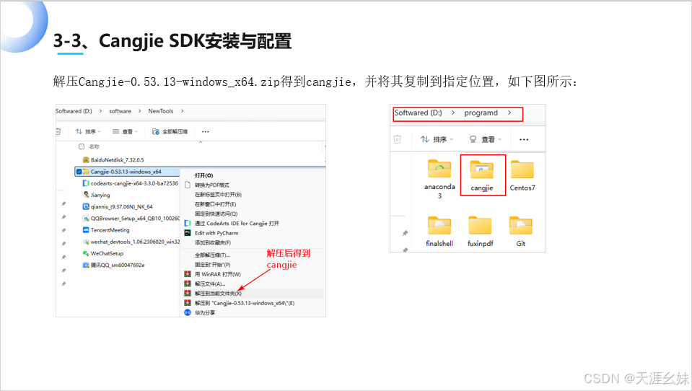The height and width of the screenshot is (391, 692).
Task: Uncheck the Cangjie-0.53.13-windows_x64 checkbox
Action: tap(79, 172)
